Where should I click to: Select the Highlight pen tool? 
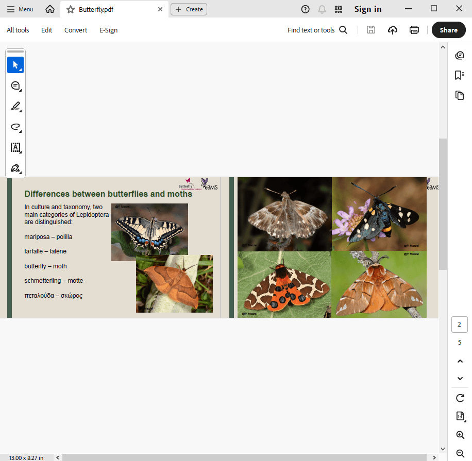coord(15,107)
